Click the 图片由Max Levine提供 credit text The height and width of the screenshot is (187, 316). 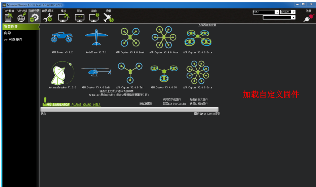click(x=207, y=114)
